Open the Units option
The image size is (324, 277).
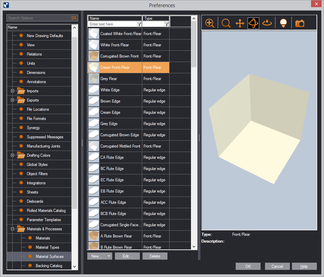31,63
